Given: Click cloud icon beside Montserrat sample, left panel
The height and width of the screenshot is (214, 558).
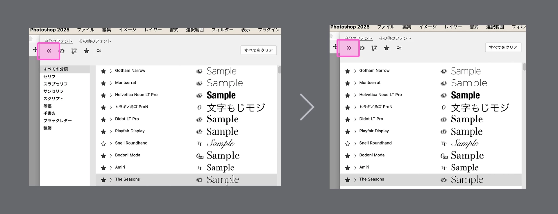Looking at the screenshot, I should tap(199, 83).
